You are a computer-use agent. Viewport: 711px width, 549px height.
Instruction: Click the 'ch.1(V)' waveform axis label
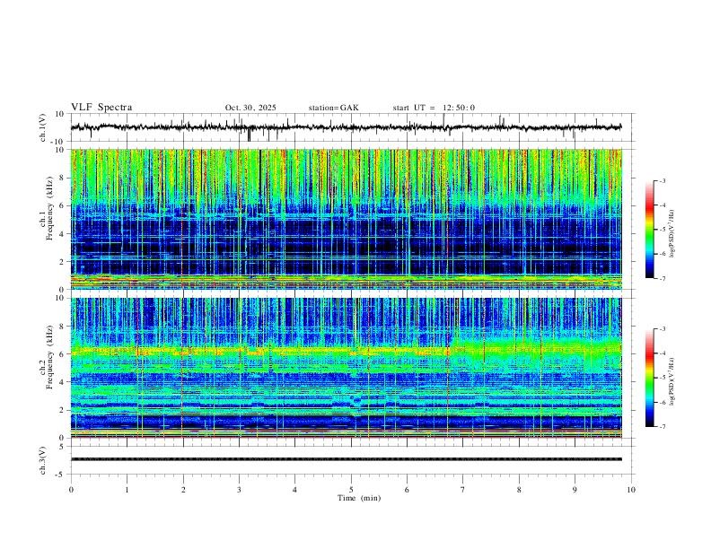pyautogui.click(x=42, y=127)
